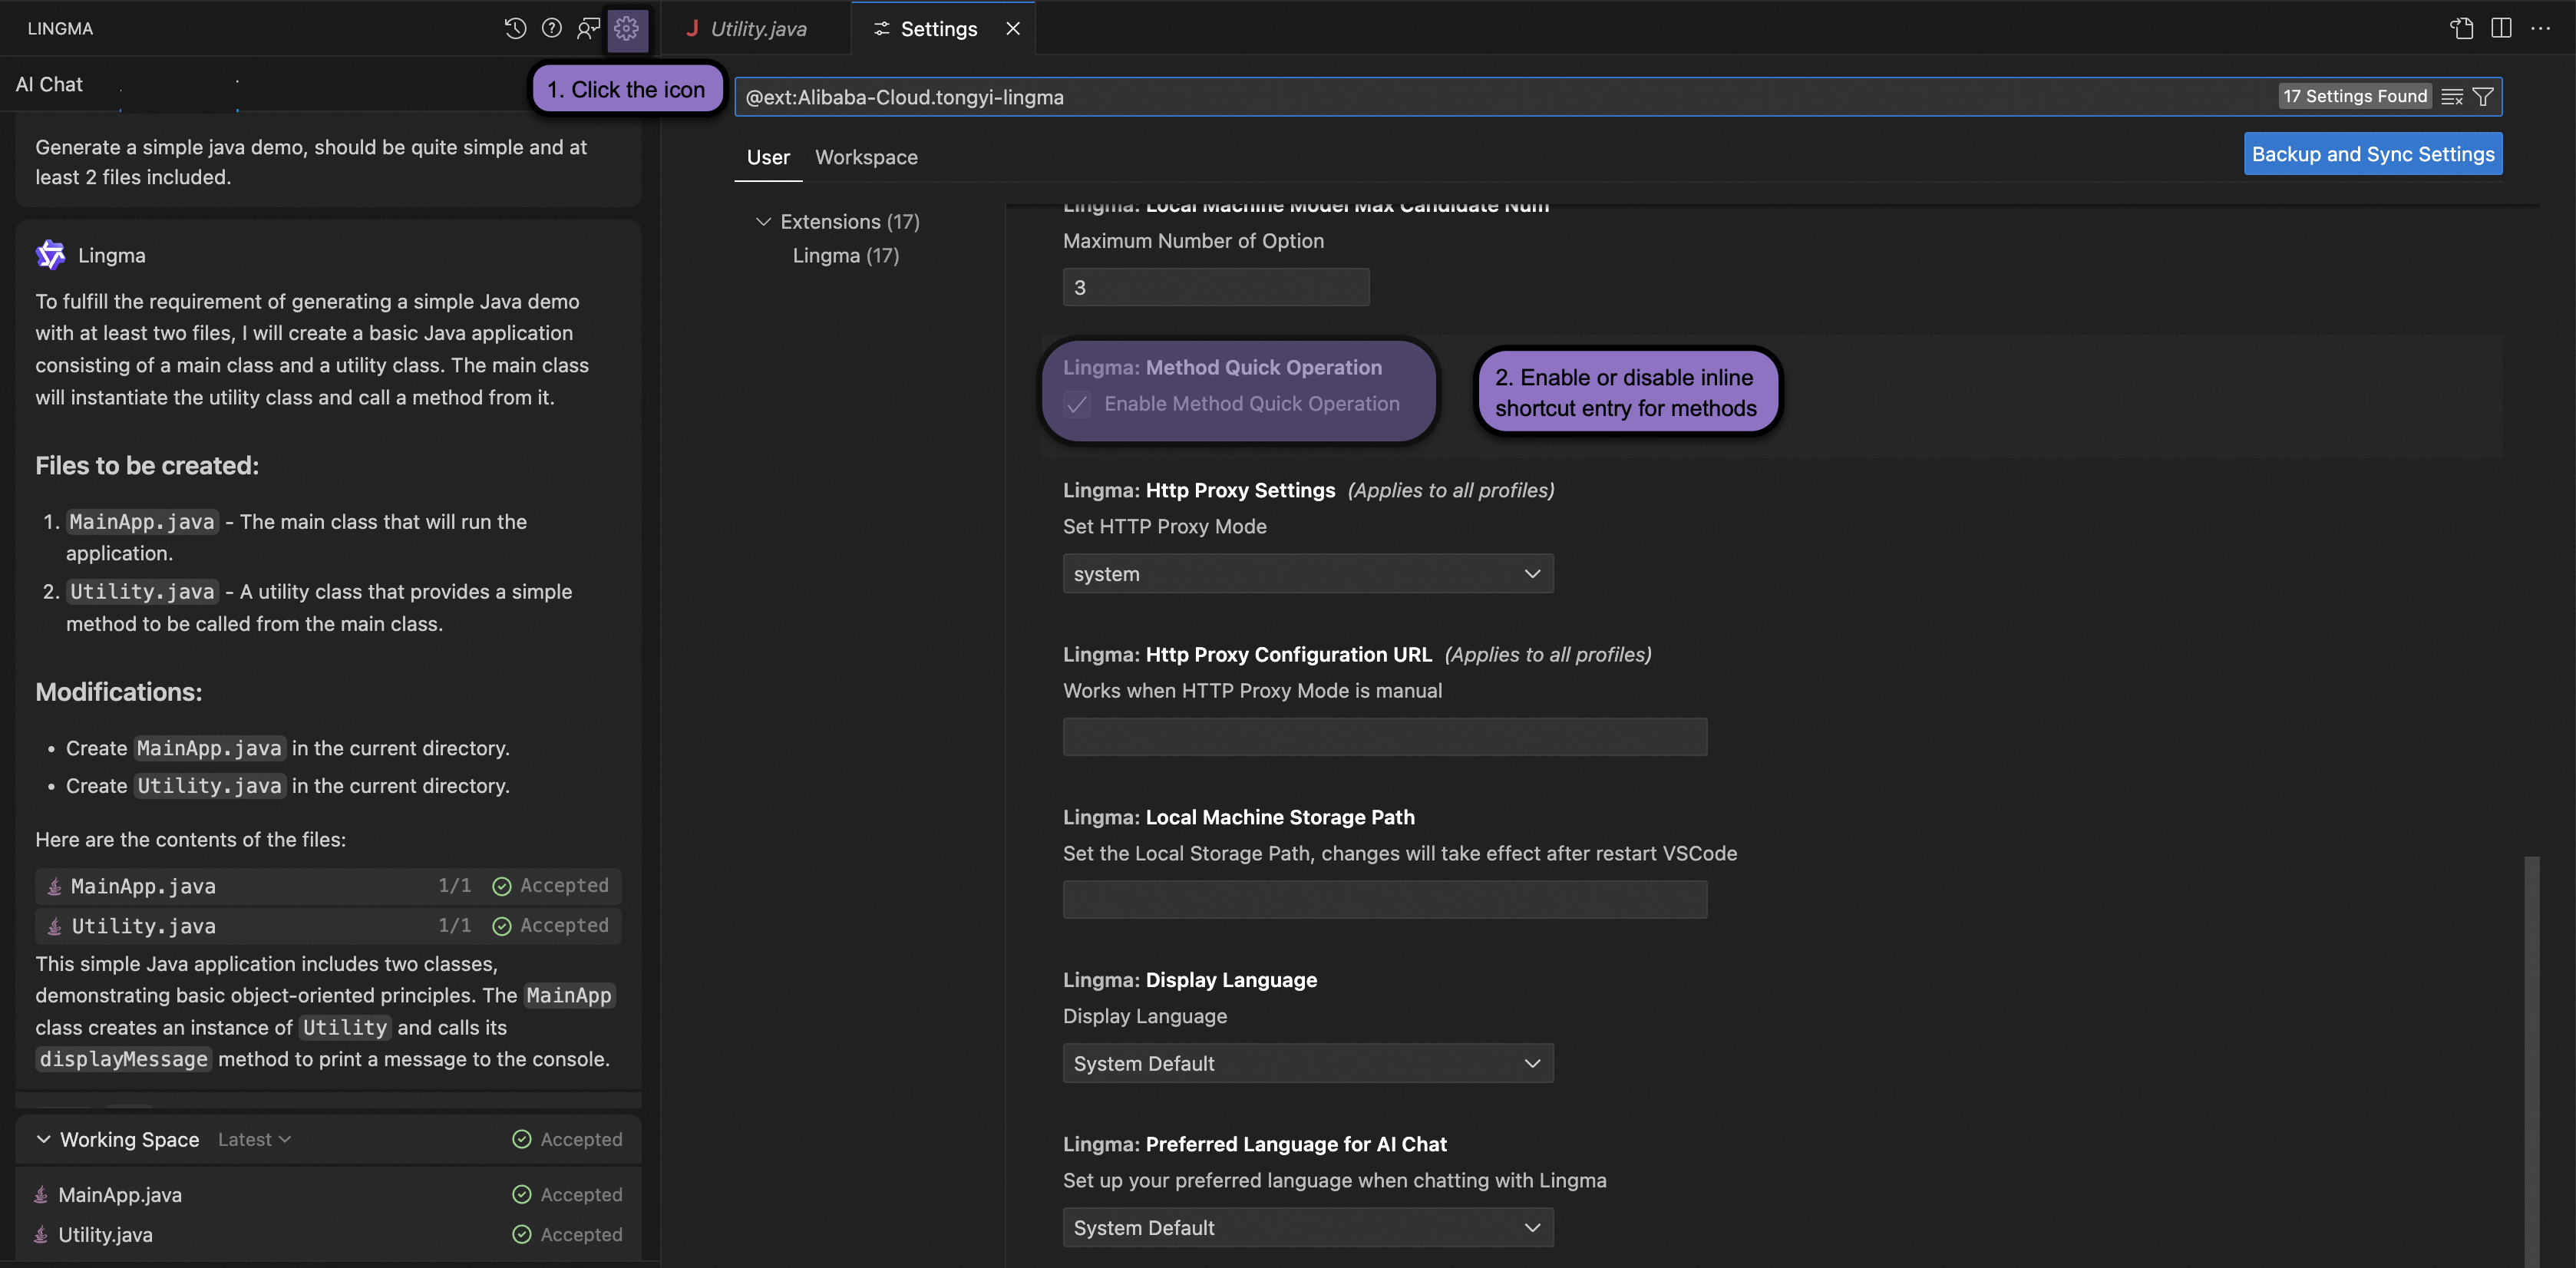
Task: Open Lingma settings gear icon
Action: click(x=627, y=28)
